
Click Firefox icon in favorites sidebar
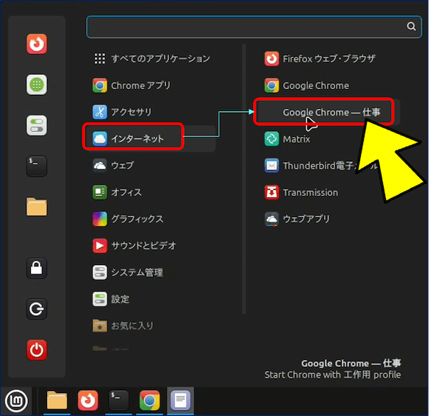[37, 45]
